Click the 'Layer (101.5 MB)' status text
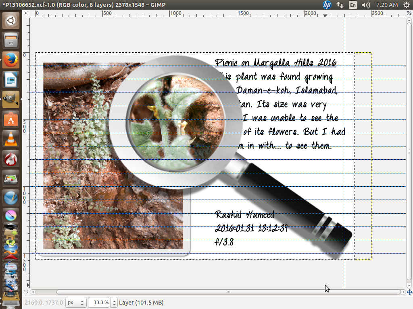This screenshot has height=309, width=413. pyautogui.click(x=141, y=303)
